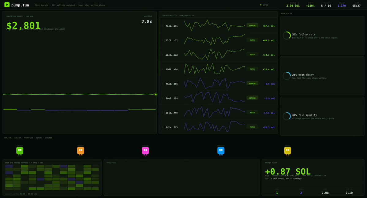Click the COPYING badge for wallet f9a0..d86

tap(252, 84)
